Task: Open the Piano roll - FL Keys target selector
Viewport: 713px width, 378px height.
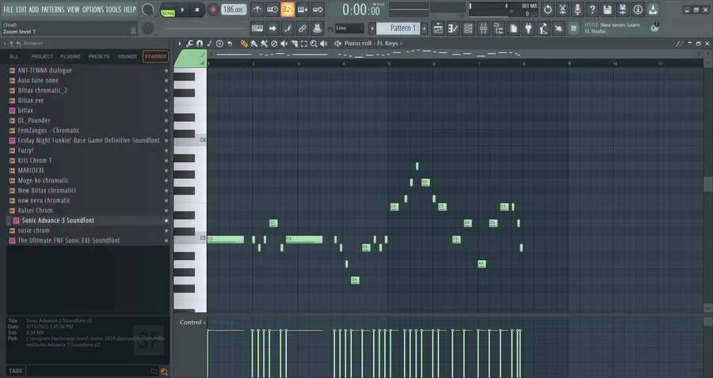Action: click(373, 43)
